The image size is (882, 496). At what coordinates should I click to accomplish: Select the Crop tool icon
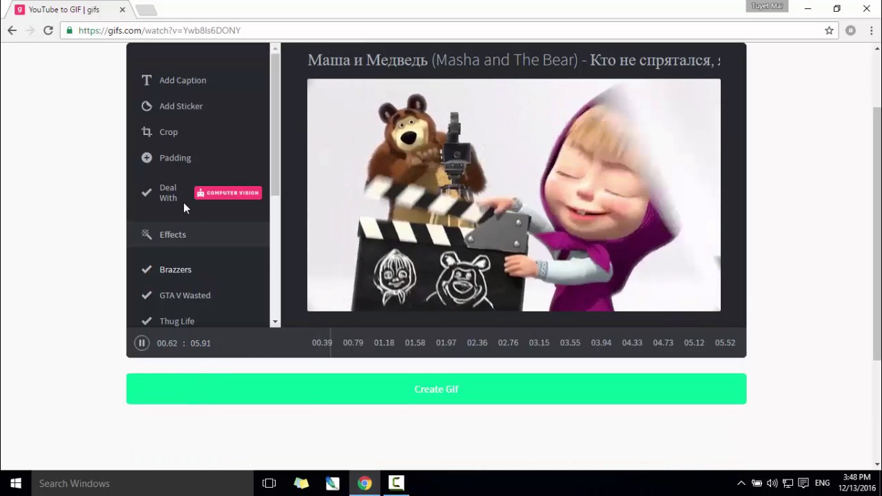147,132
